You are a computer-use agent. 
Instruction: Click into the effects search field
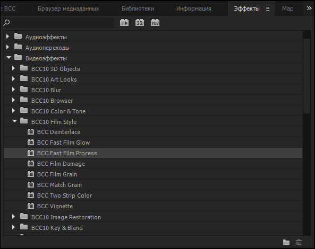click(x=58, y=23)
